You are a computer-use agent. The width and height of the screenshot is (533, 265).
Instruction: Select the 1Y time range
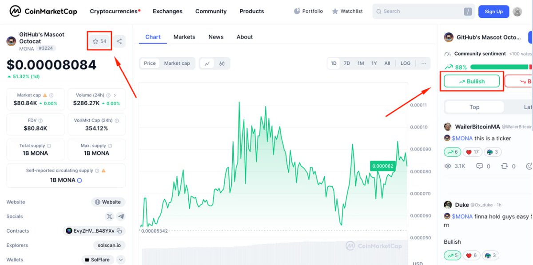click(374, 63)
